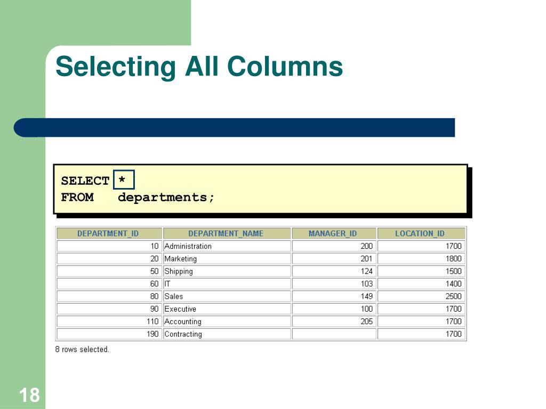Click the slide number 18

click(x=30, y=395)
